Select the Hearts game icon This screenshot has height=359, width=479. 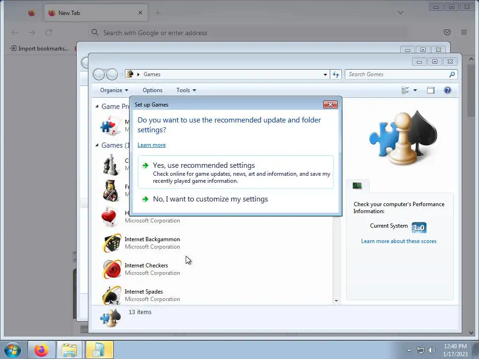[109, 217]
